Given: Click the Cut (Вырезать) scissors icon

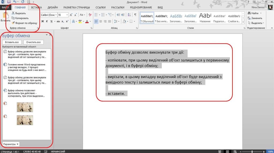Looking at the screenshot, I should pyautogui.click(x=13, y=13).
